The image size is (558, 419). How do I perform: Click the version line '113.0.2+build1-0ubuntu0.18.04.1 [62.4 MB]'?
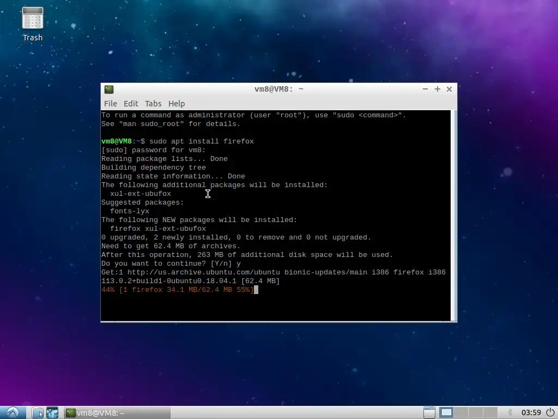[190, 281]
